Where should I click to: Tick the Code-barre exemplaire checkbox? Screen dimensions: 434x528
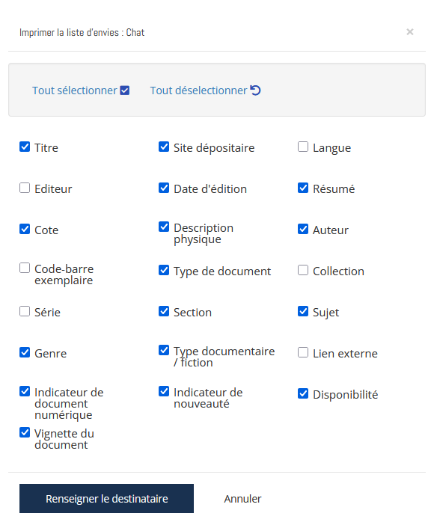coord(25,268)
